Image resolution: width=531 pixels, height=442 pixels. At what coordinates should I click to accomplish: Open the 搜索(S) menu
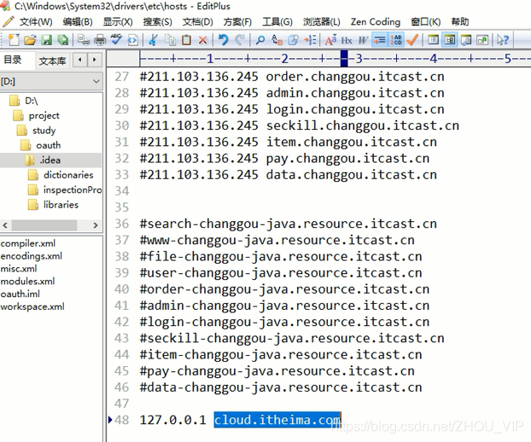click(157, 21)
